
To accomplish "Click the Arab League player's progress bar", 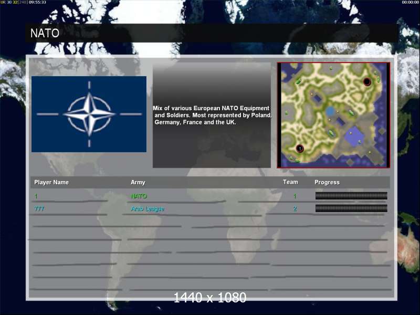I will pyautogui.click(x=351, y=208).
